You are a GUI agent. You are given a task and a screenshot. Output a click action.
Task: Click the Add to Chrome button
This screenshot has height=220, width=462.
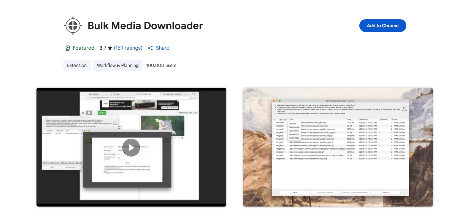click(x=383, y=26)
